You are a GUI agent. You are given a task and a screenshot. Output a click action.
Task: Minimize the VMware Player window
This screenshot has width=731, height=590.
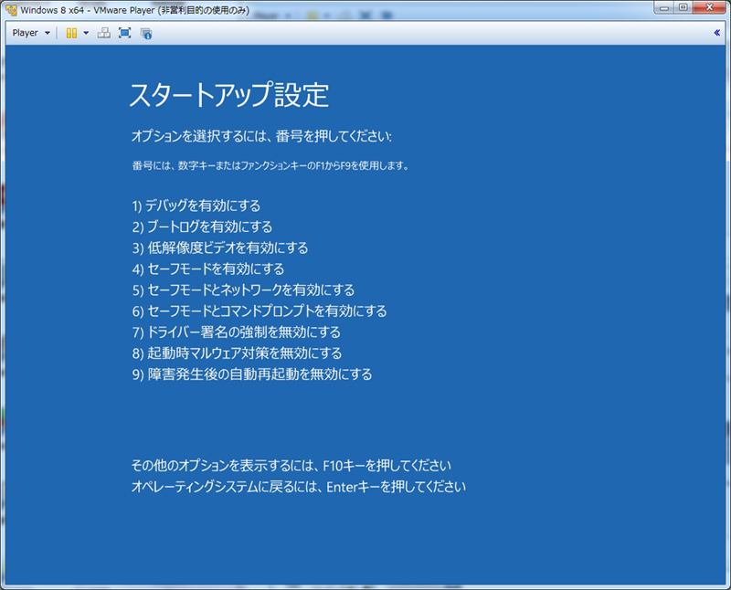click(664, 7)
